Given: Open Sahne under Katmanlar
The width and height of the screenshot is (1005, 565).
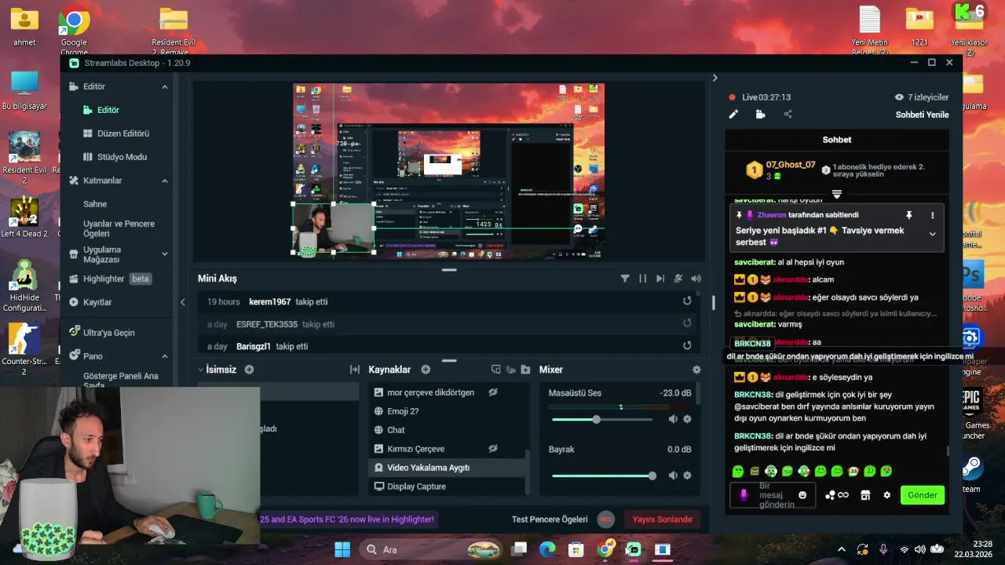Looking at the screenshot, I should pyautogui.click(x=95, y=204).
